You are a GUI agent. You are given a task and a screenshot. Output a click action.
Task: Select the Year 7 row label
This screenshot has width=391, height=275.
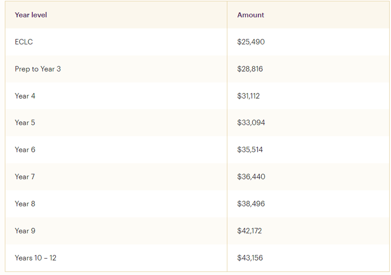click(x=25, y=177)
